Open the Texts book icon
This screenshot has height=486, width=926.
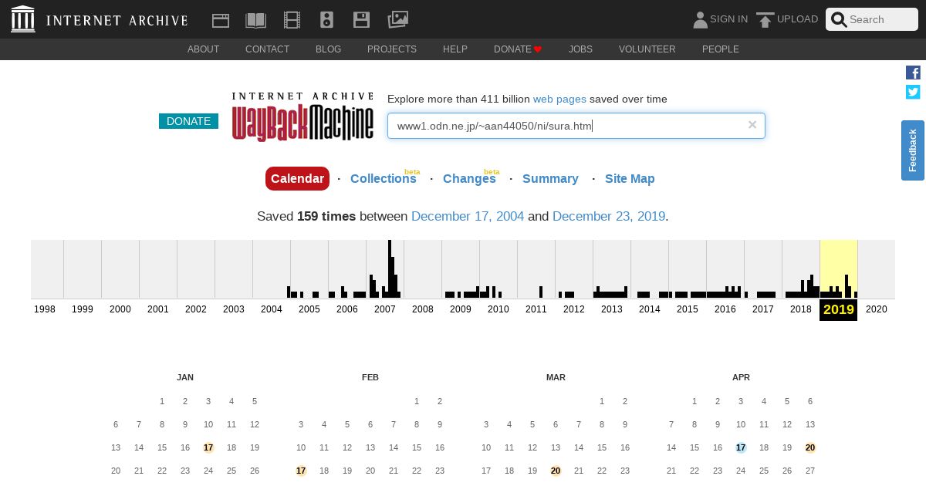pos(255,20)
